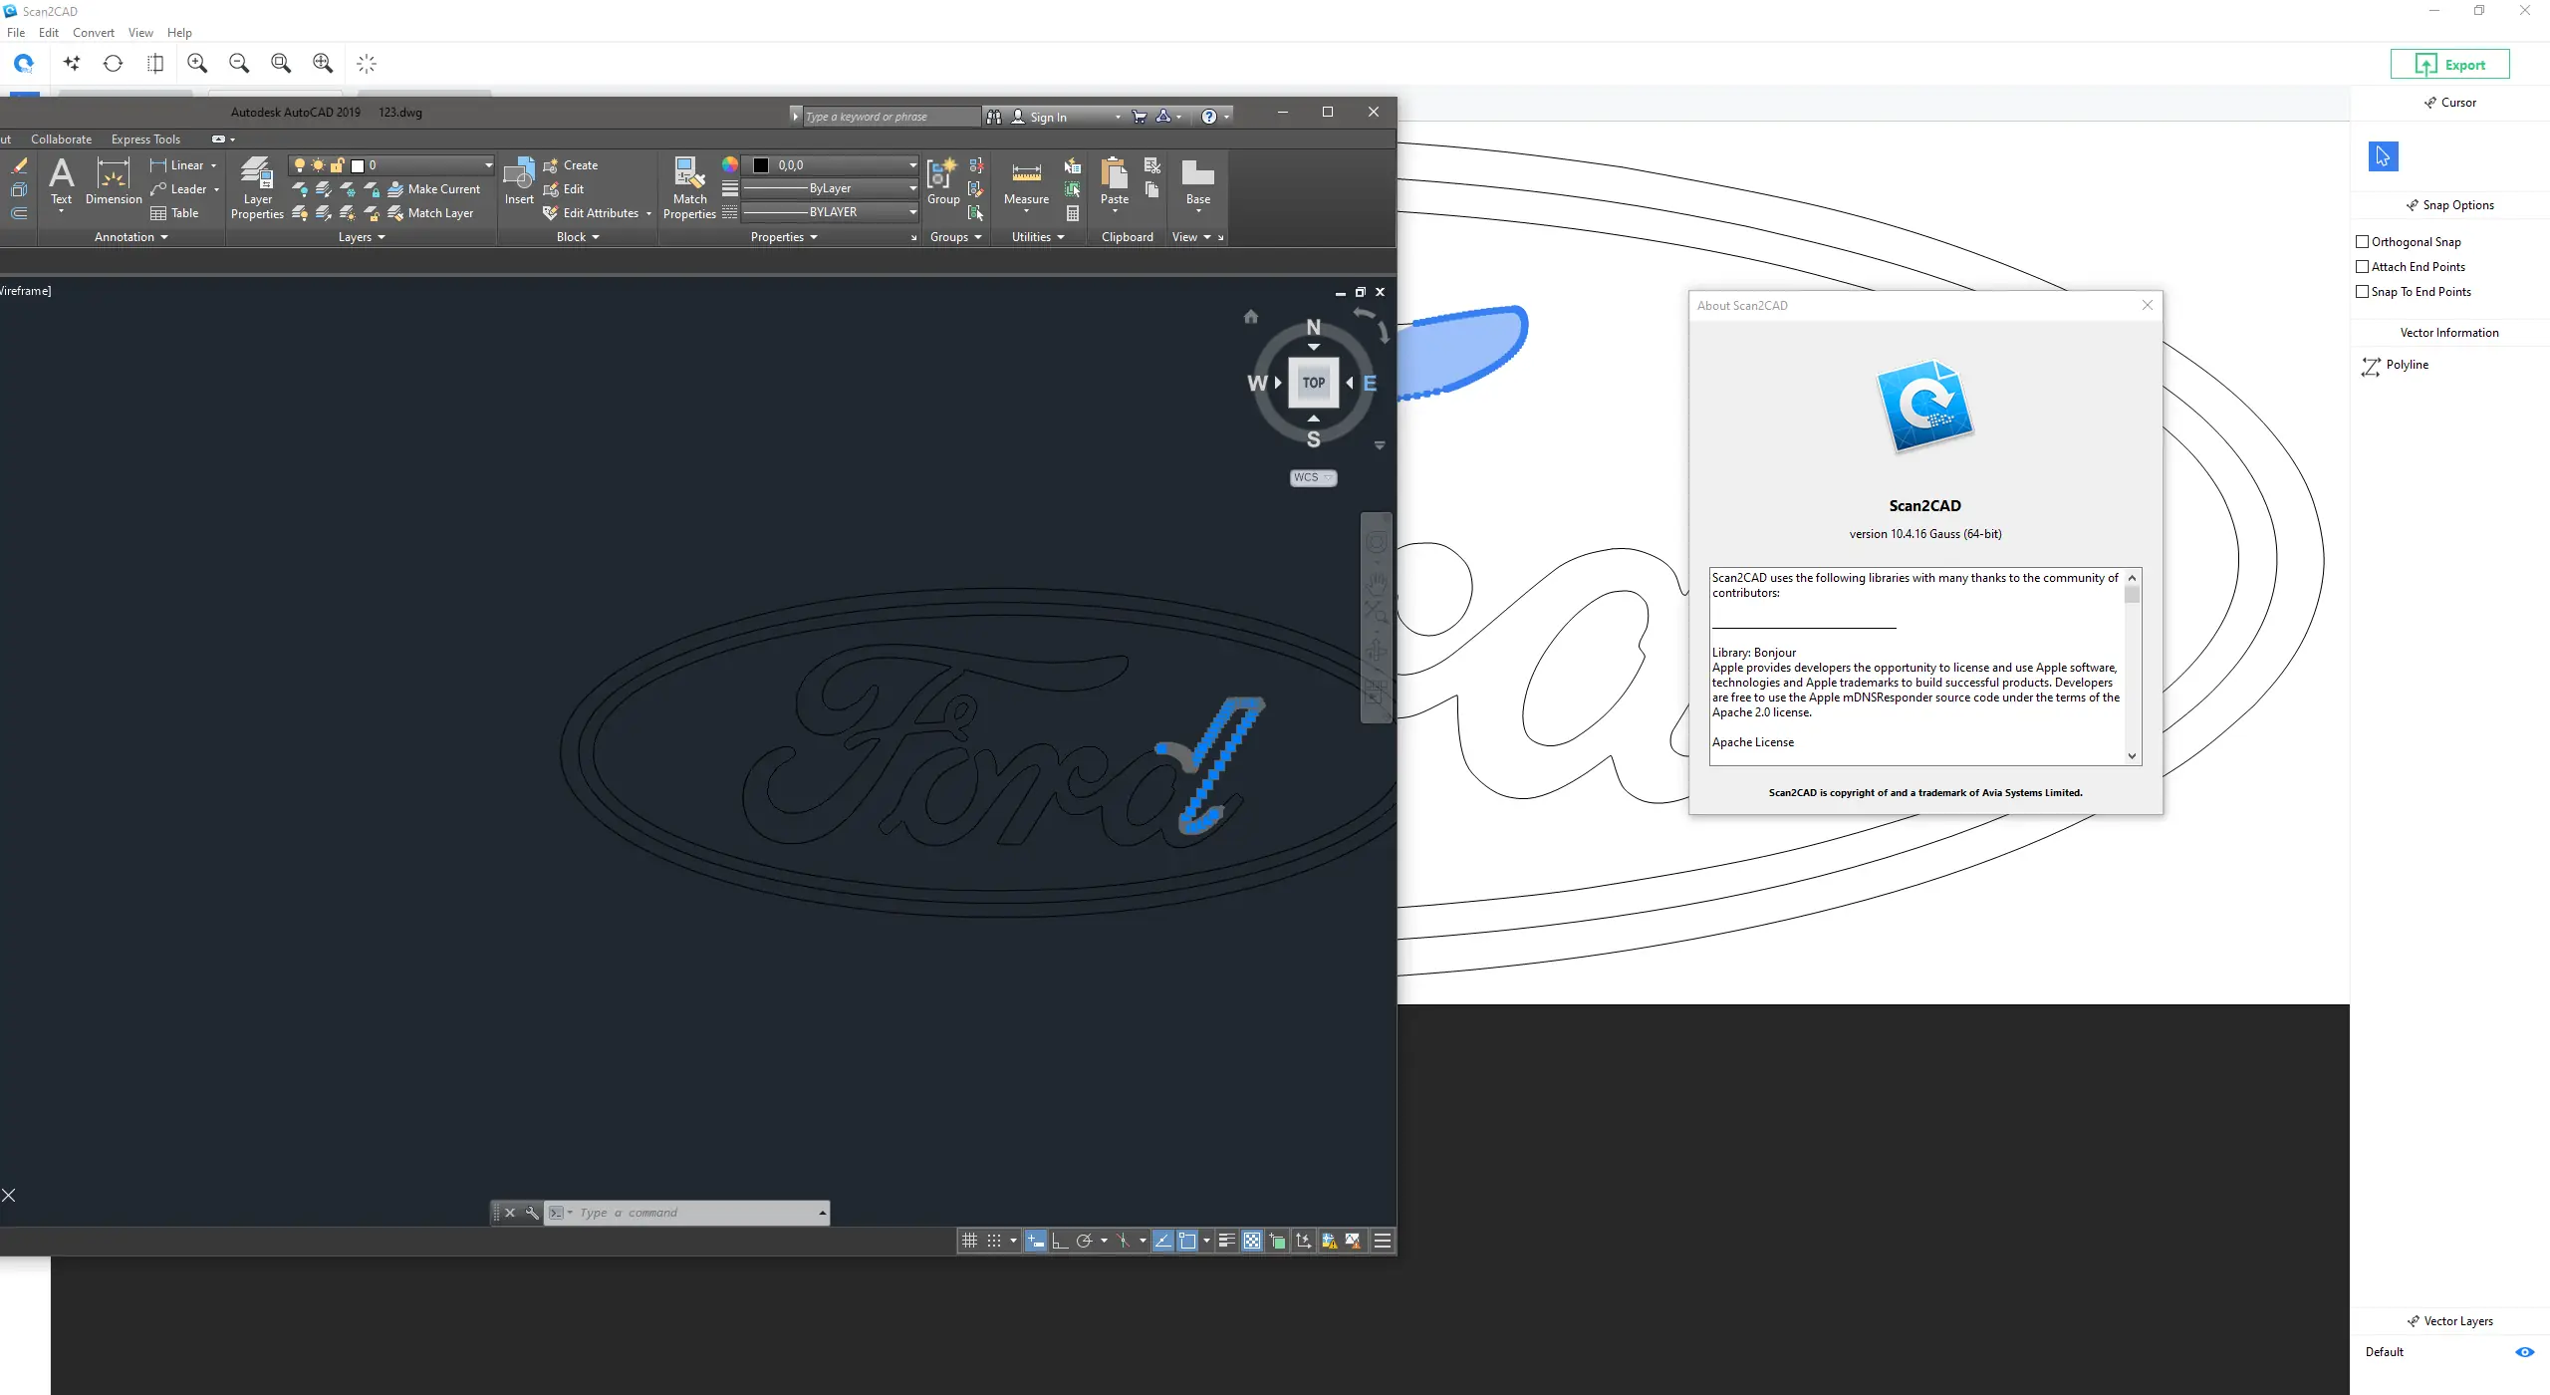Select the Cursor arrow tool in side panel
The width and height of the screenshot is (2550, 1395).
pos(2383,156)
